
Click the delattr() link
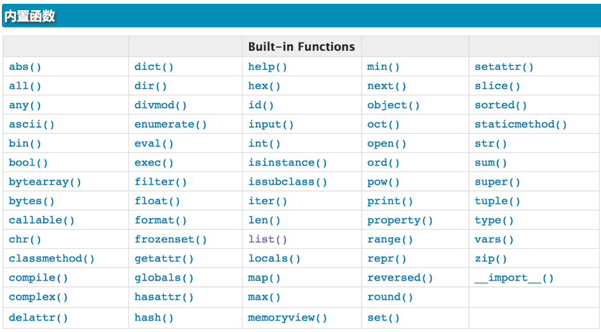tap(38, 317)
